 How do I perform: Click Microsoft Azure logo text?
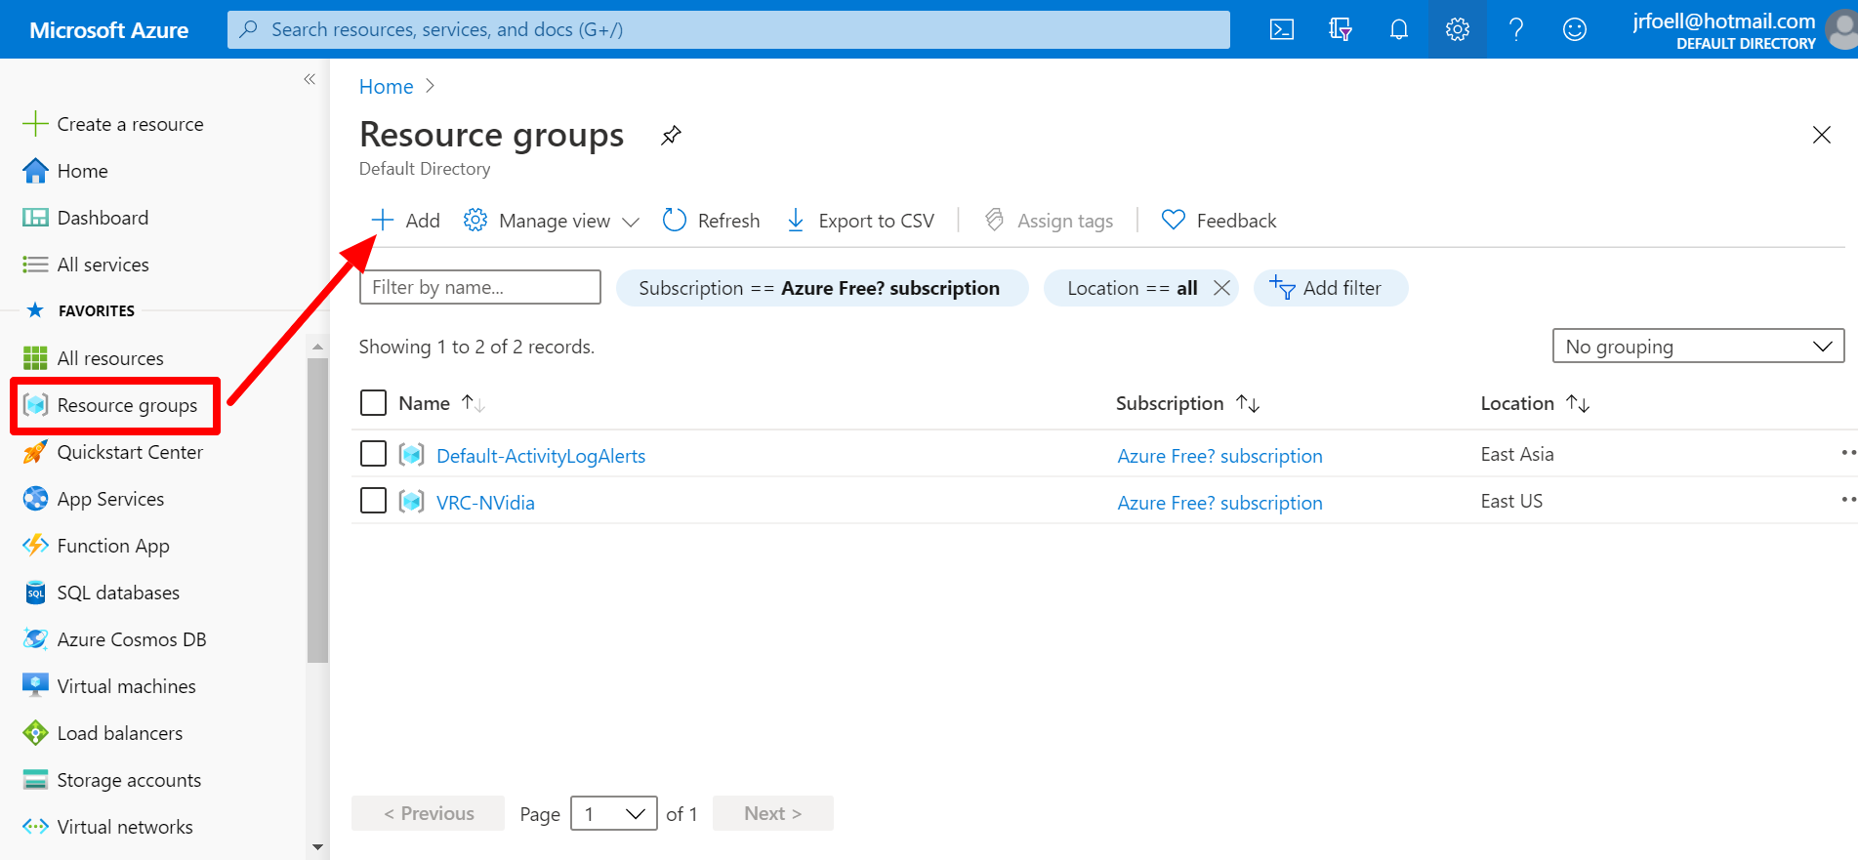[108, 30]
